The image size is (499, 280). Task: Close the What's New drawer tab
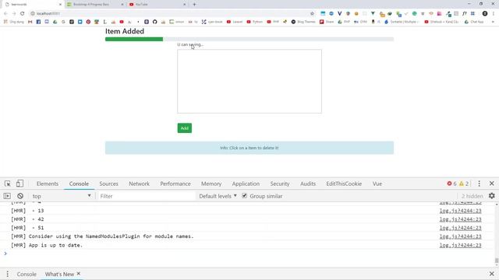point(79,274)
